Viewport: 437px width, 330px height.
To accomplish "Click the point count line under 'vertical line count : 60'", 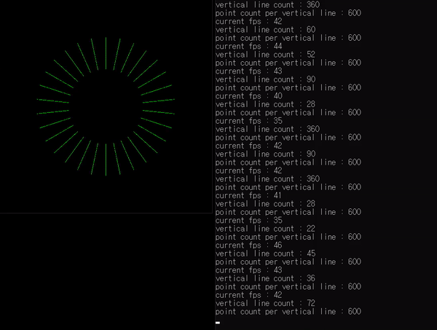I will pos(288,38).
